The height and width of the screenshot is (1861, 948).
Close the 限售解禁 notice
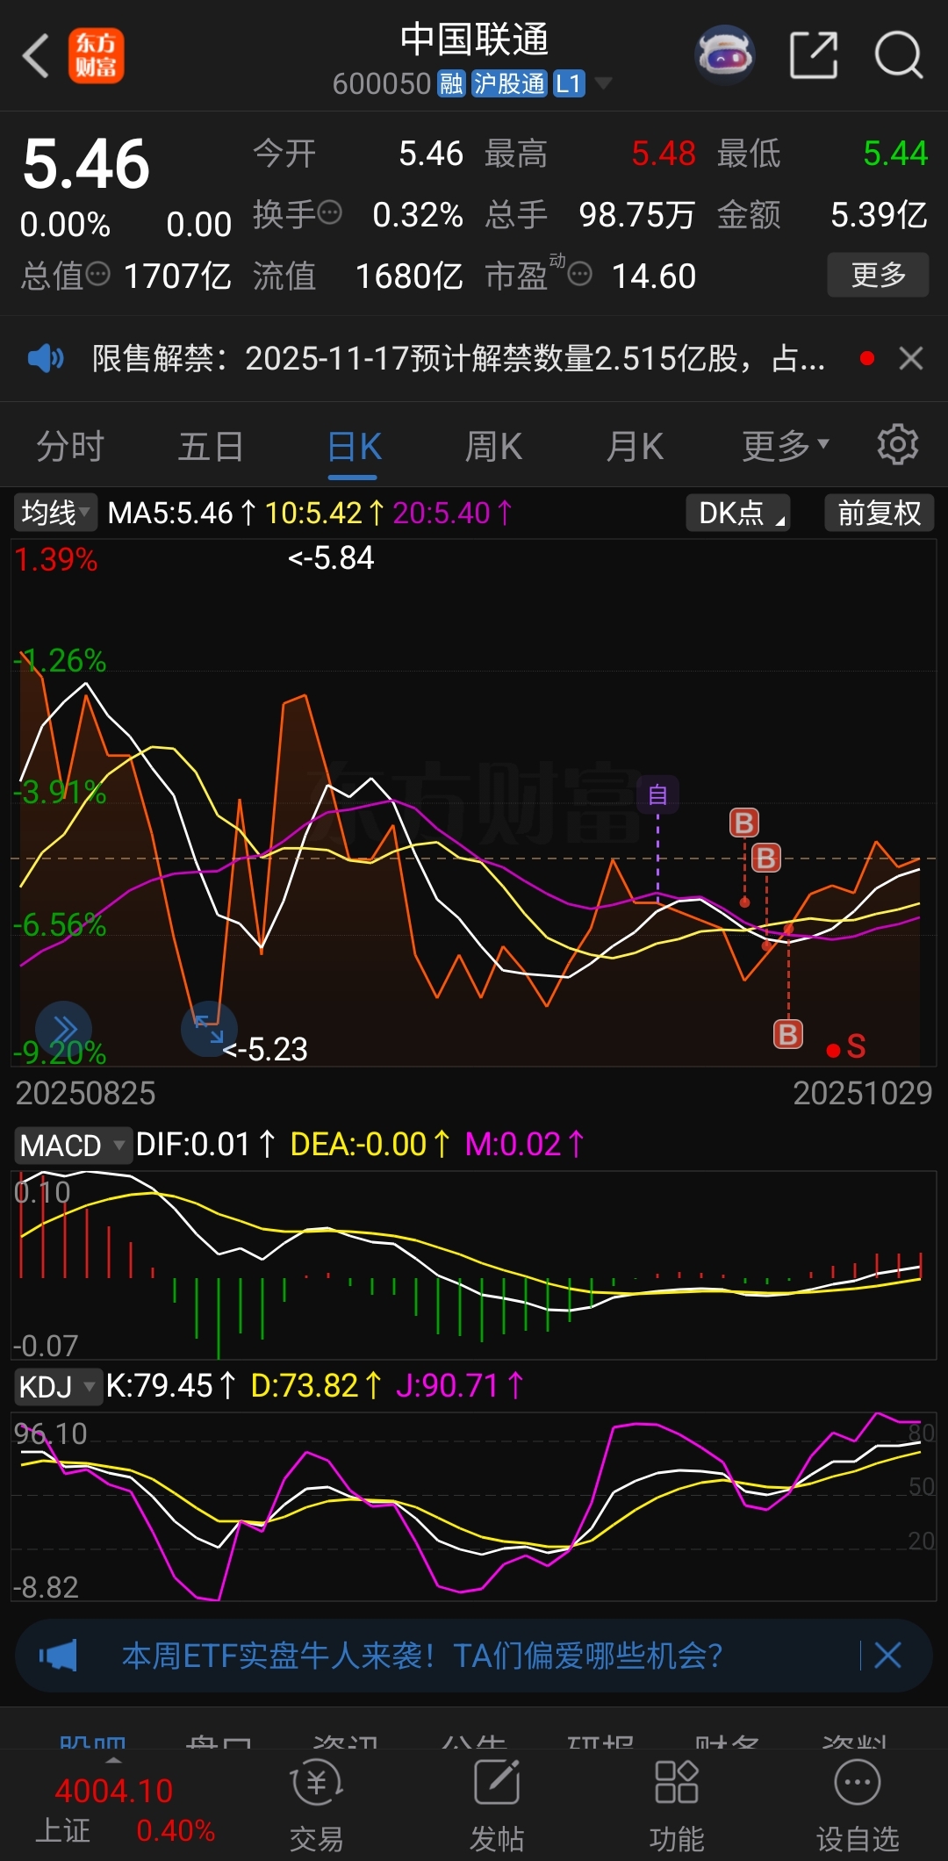point(911,358)
